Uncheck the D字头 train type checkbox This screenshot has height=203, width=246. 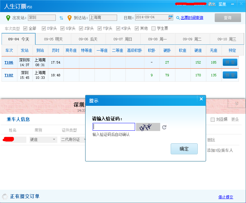[44, 29]
